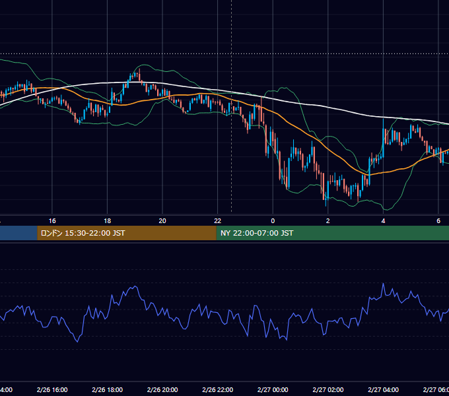
Task: Click the NY 22:00-07:00 JST session bar
Action: point(332,233)
